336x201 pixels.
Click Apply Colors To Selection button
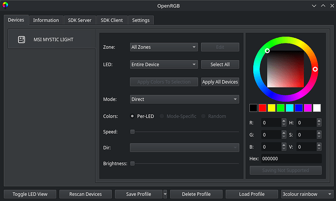click(x=164, y=82)
